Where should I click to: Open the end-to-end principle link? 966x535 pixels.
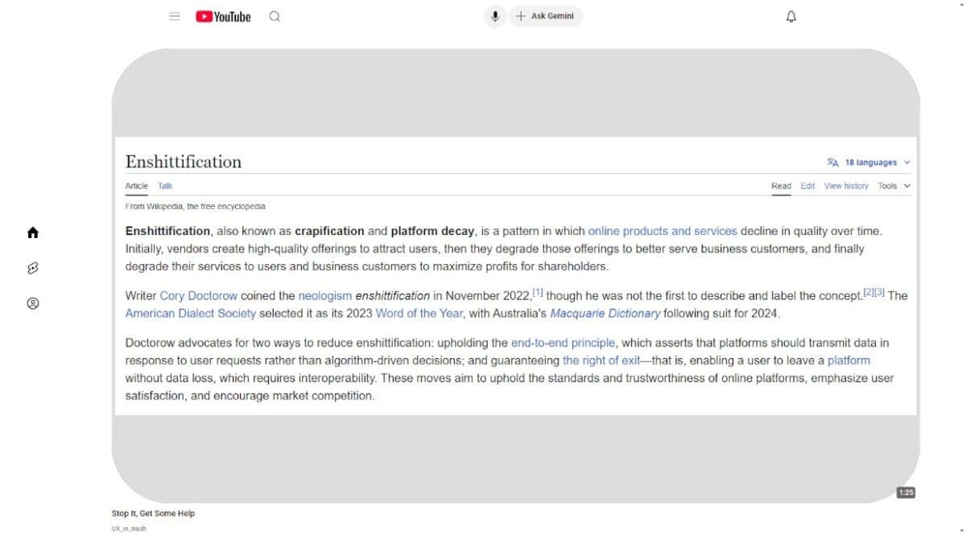(x=563, y=343)
